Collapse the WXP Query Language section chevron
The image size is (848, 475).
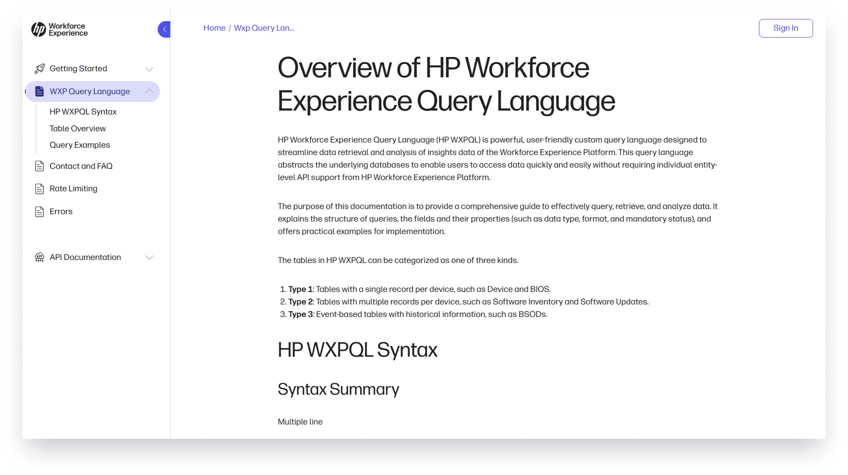(x=149, y=91)
